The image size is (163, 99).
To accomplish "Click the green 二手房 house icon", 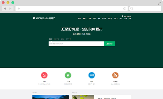I will pyautogui.click(x=68, y=75).
